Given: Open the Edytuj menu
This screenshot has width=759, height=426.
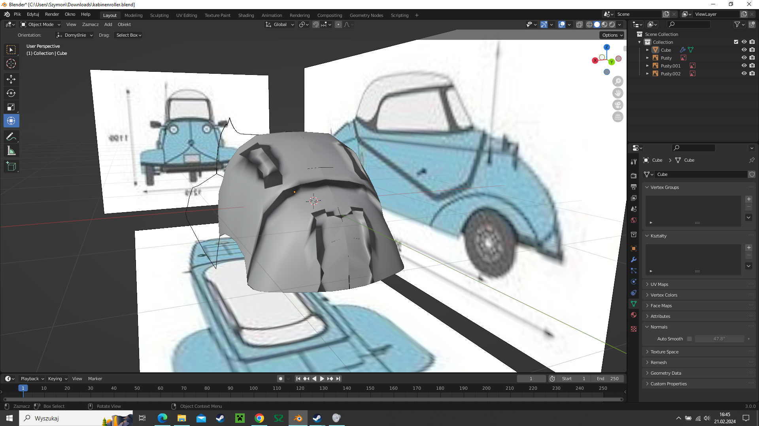Looking at the screenshot, I should point(33,14).
